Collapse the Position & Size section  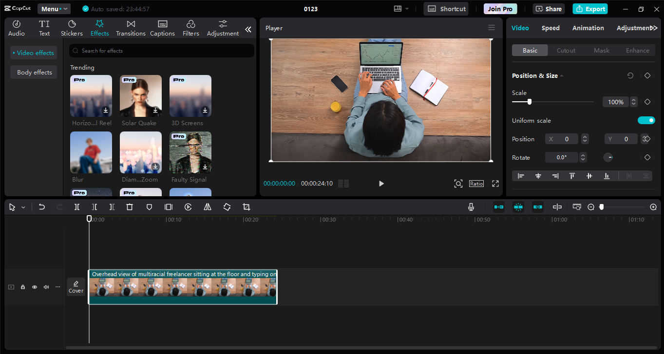[x=561, y=75]
